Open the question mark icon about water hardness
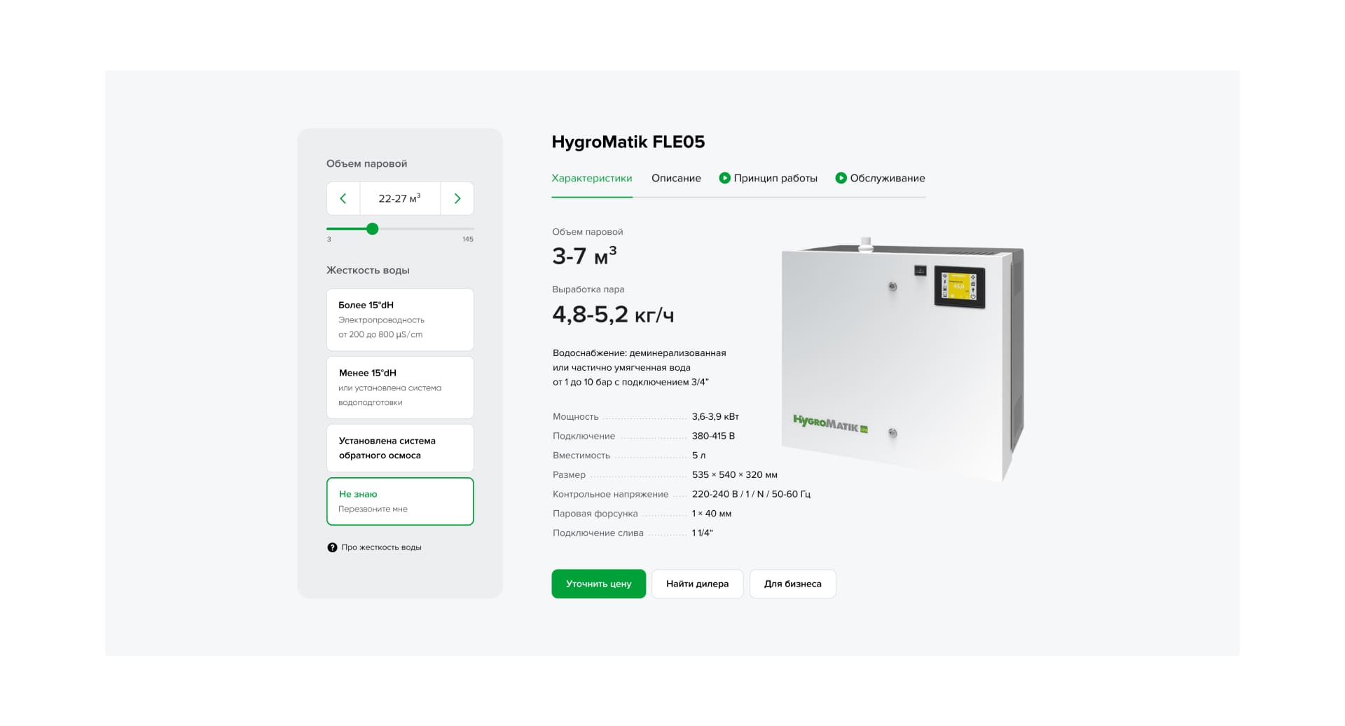 pos(332,547)
